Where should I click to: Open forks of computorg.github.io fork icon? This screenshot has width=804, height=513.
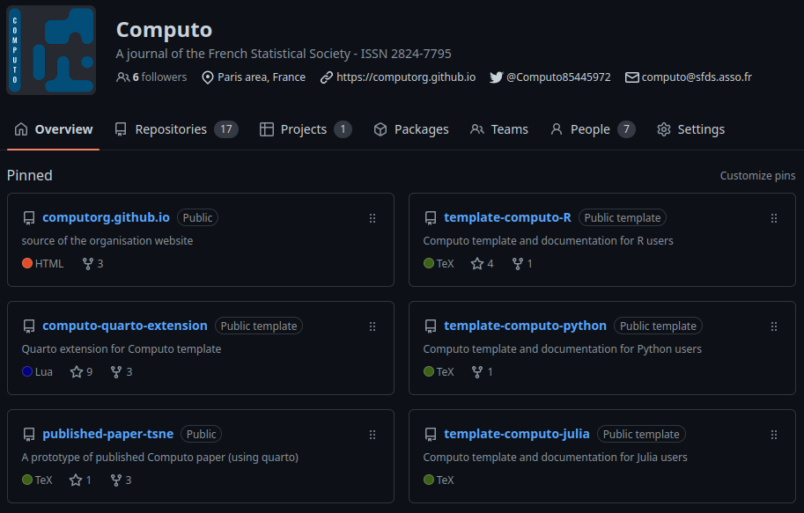pyautogui.click(x=88, y=263)
